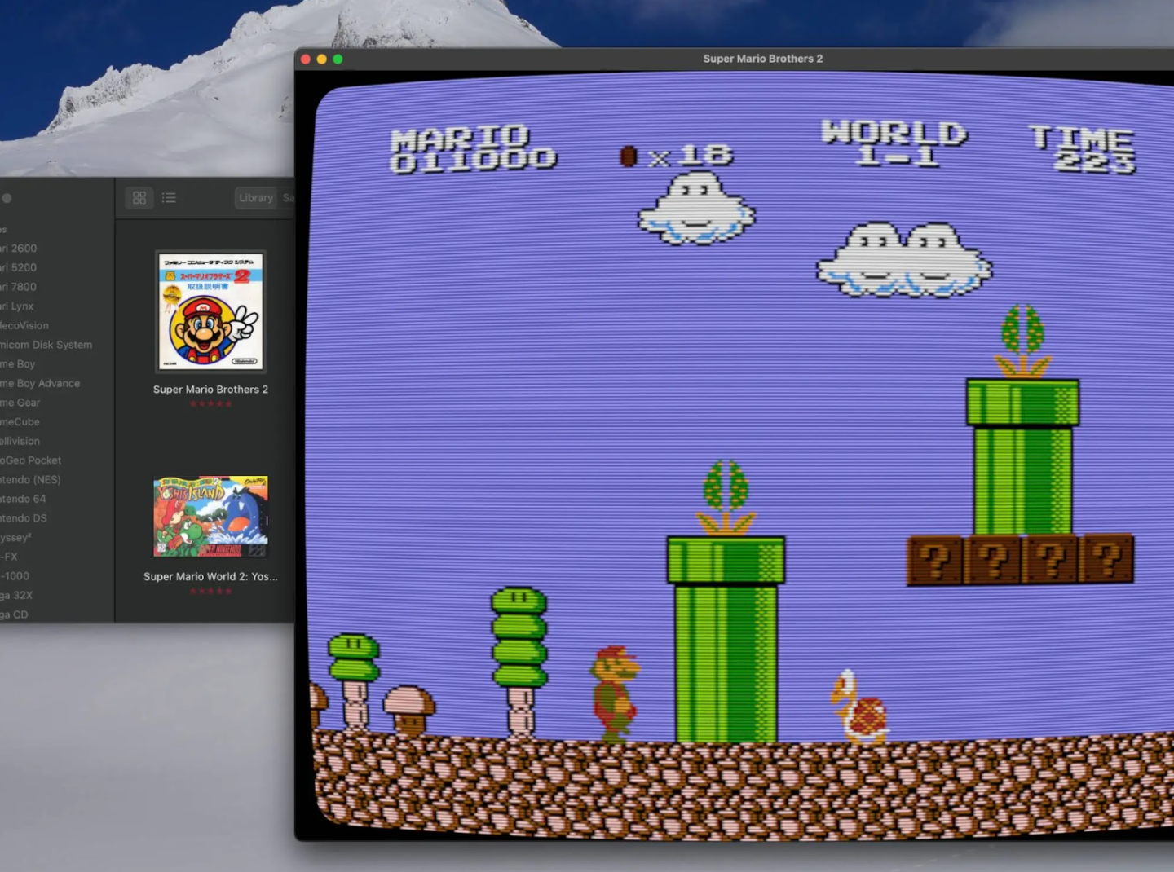Select NeoGeo Pocket in the sidebar
The width and height of the screenshot is (1174, 872).
[31, 460]
